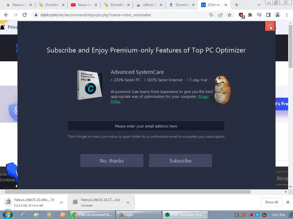
Task: Reload the page with the refresh icon
Action: point(25,15)
